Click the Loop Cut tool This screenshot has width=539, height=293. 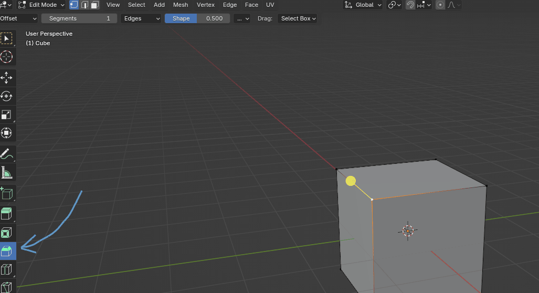tap(7, 270)
